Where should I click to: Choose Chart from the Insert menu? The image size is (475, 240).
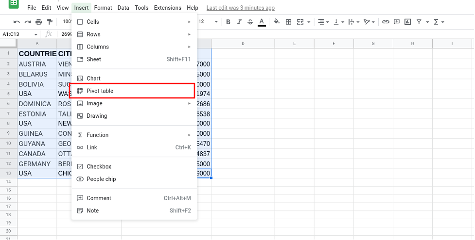click(134, 78)
